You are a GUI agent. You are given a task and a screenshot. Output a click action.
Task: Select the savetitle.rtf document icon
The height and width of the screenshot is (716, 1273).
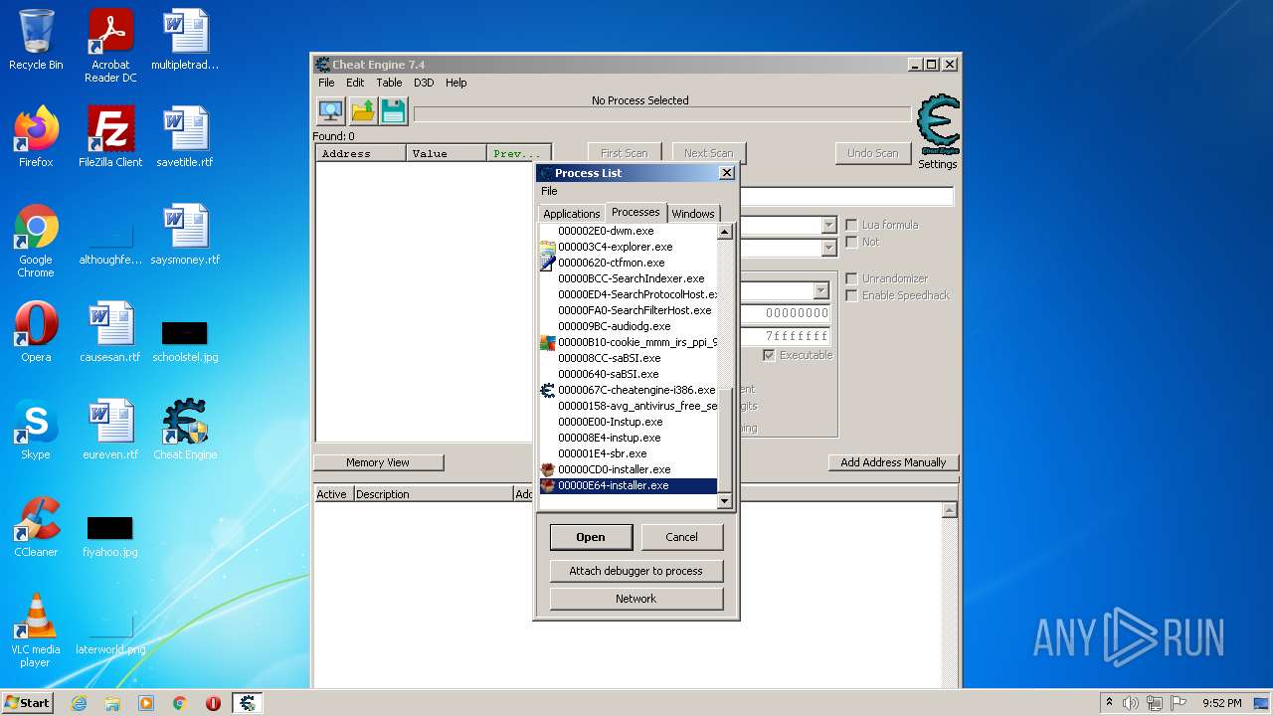[185, 137]
